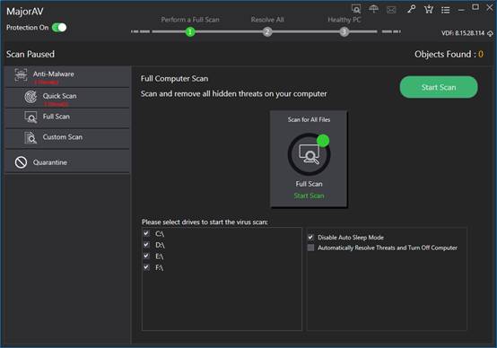Image resolution: width=497 pixels, height=348 pixels.
Task: Close the MajorAV window
Action: coord(490,7)
